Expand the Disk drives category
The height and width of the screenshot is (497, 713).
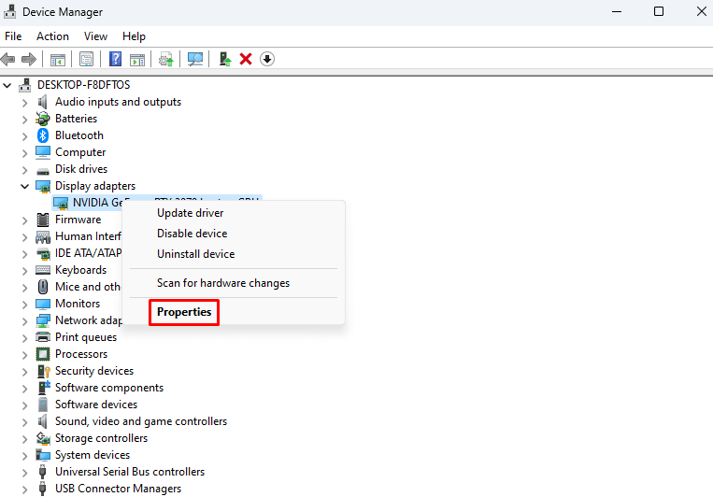point(24,170)
